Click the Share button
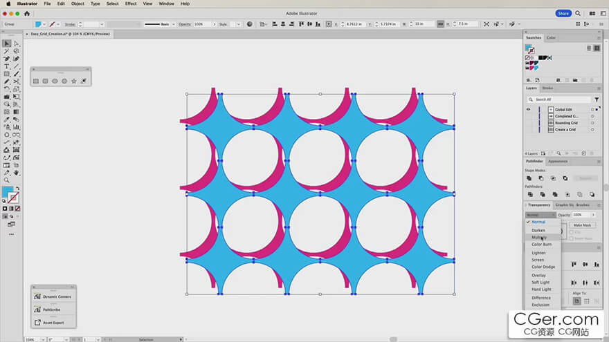Image resolution: width=609 pixels, height=342 pixels. tap(563, 13)
